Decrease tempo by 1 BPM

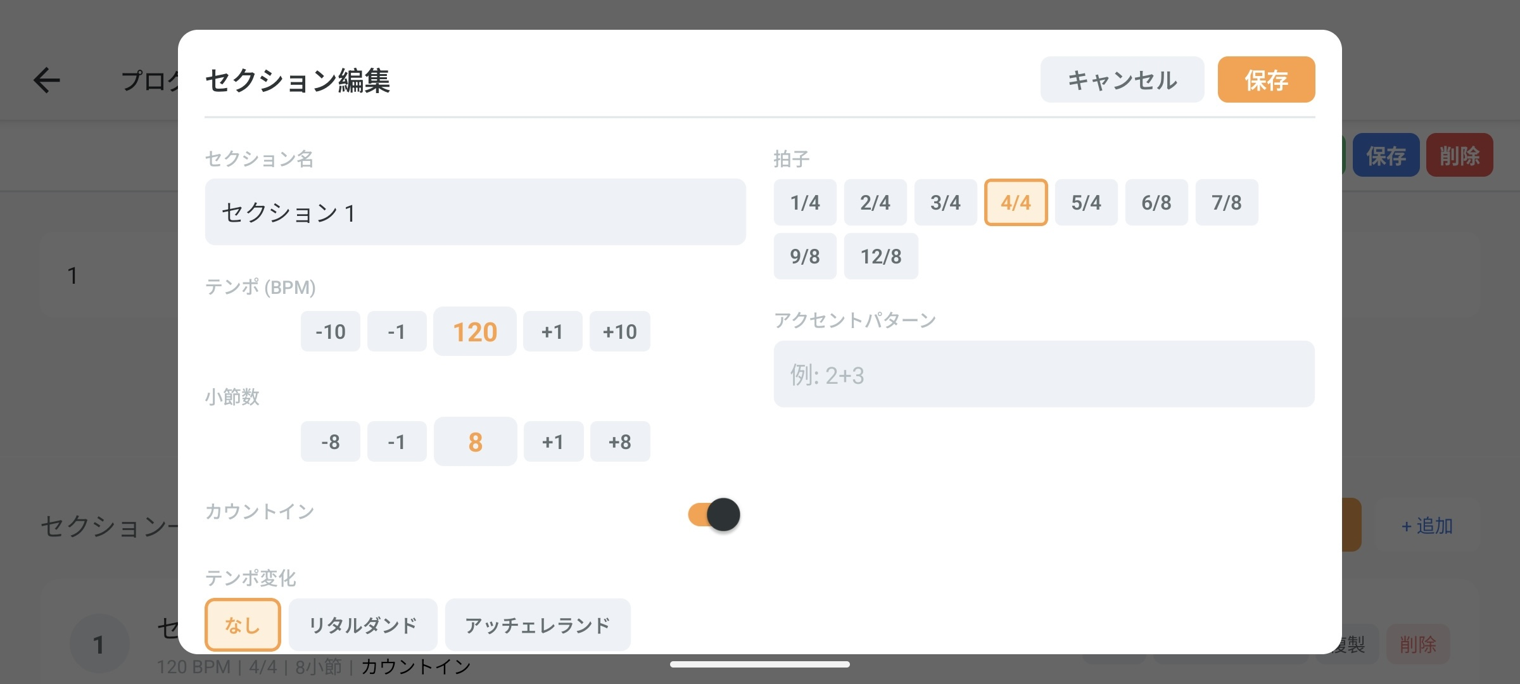click(x=396, y=331)
